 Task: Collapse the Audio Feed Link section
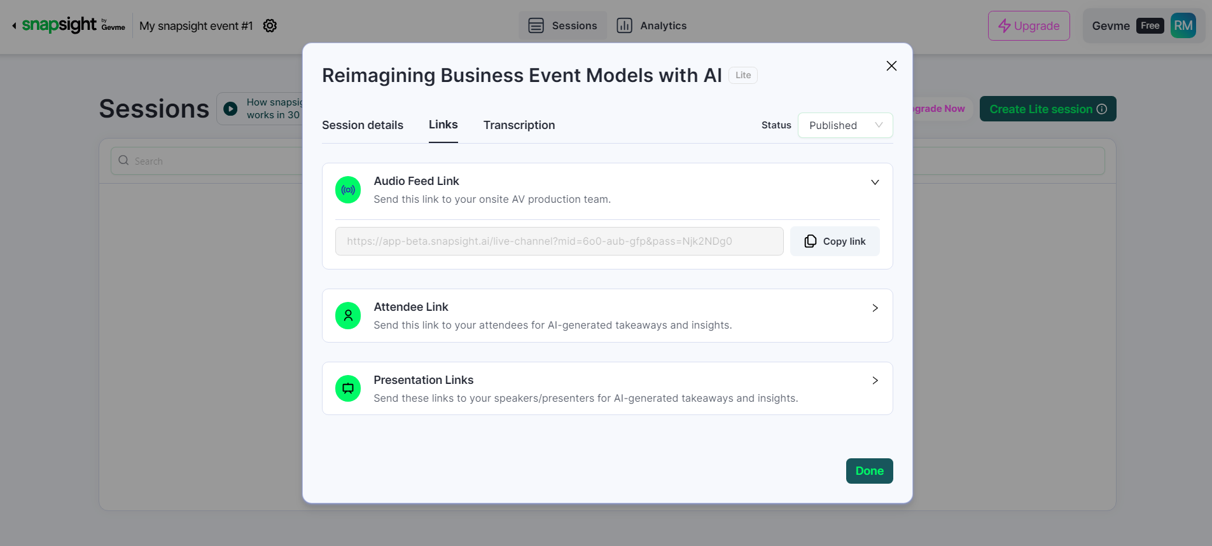point(875,182)
